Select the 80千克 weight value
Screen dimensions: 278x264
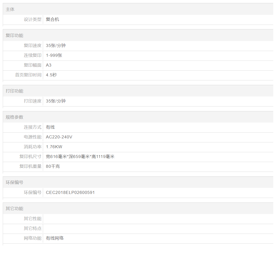(53, 166)
